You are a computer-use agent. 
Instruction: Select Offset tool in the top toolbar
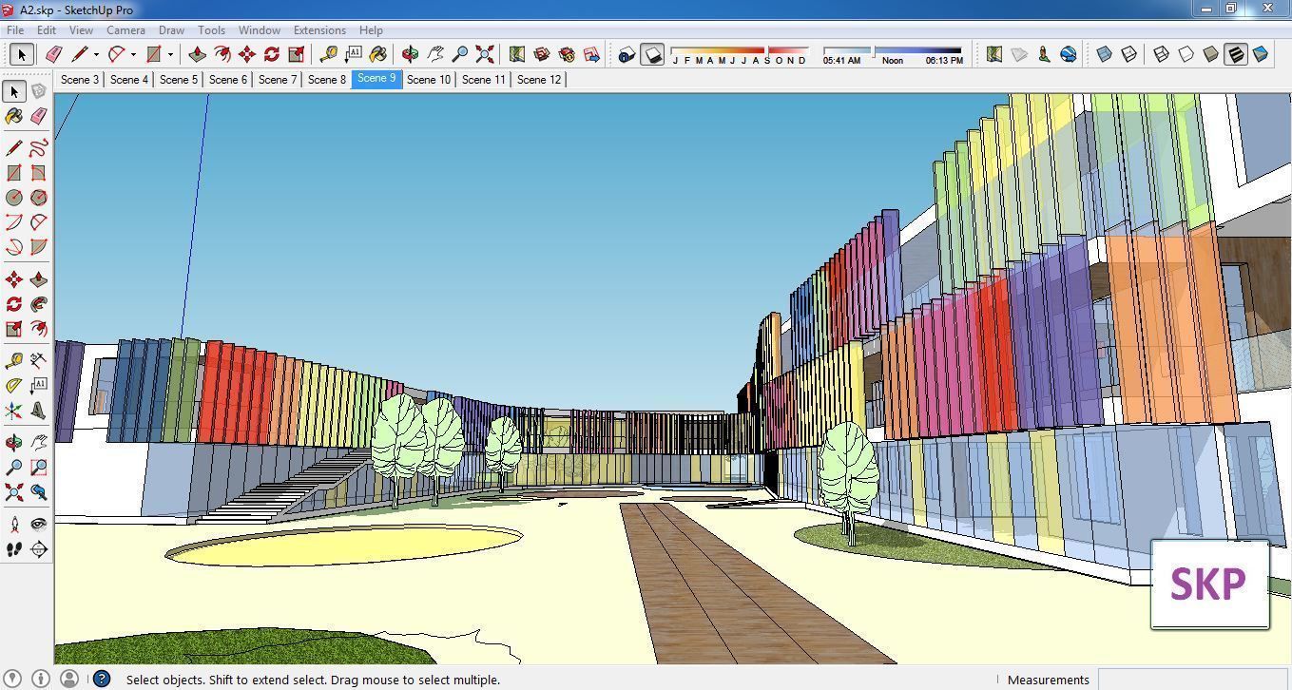[222, 54]
